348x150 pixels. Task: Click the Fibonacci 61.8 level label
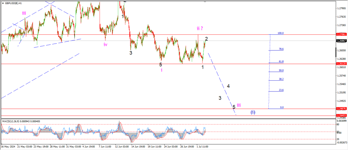[281, 62]
